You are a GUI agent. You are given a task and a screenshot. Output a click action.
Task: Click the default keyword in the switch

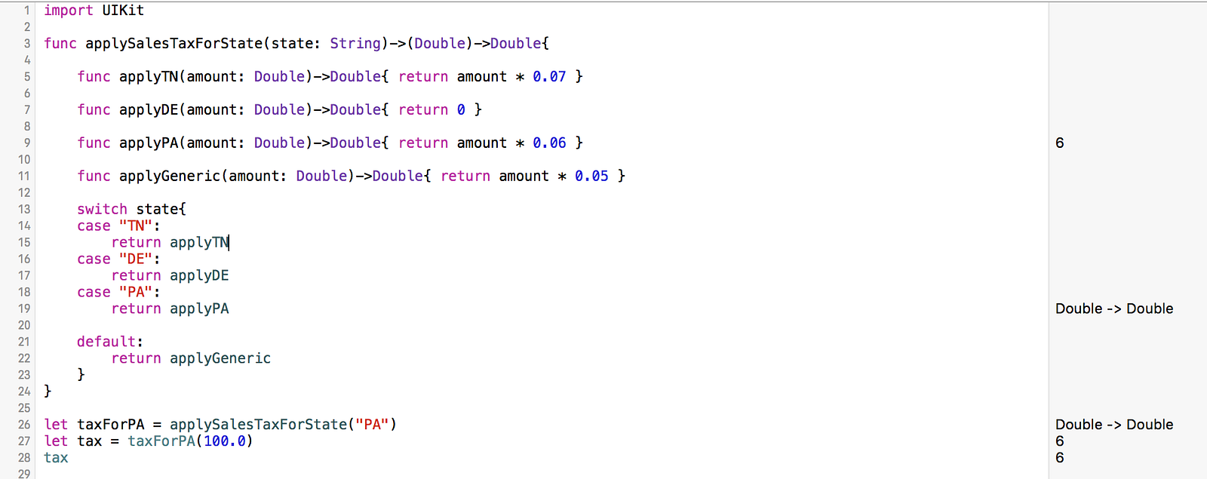[x=106, y=342]
